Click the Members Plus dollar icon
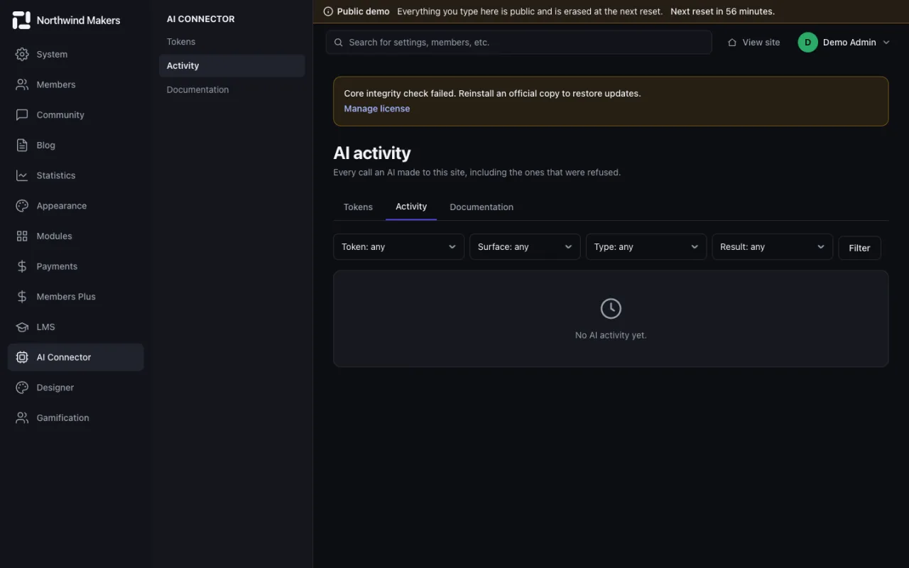909x568 pixels. tap(22, 297)
